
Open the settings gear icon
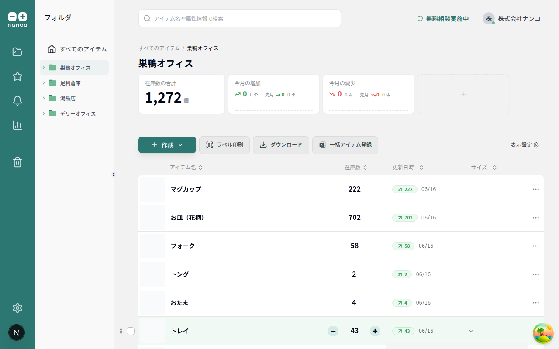17,308
